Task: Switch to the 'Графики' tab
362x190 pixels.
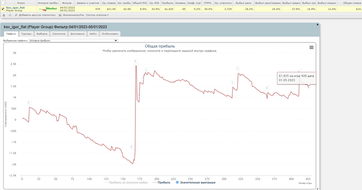Action: click(11, 34)
